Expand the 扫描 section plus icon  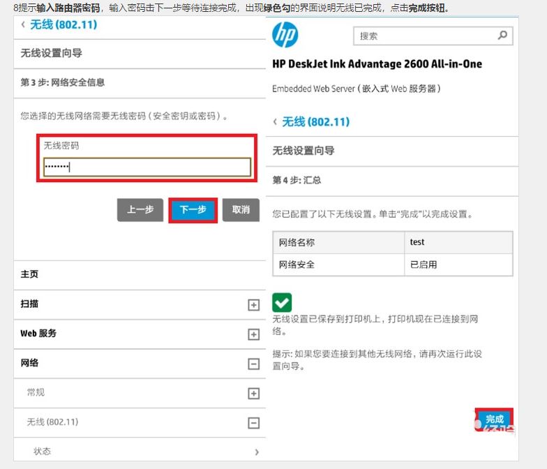pos(254,305)
